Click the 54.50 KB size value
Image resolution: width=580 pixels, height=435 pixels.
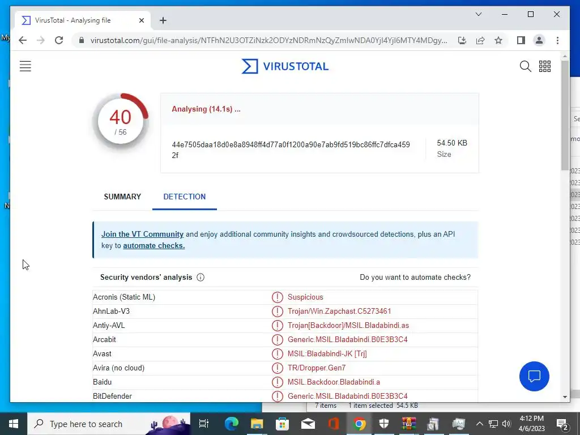[452, 143]
